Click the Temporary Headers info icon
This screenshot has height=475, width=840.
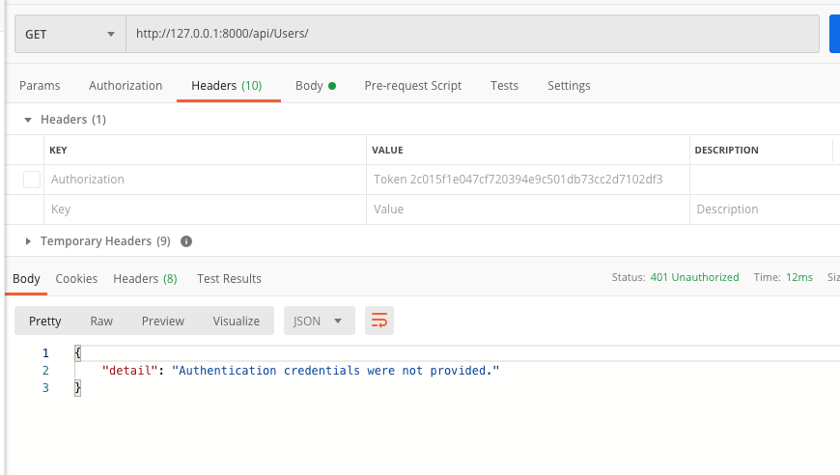186,241
